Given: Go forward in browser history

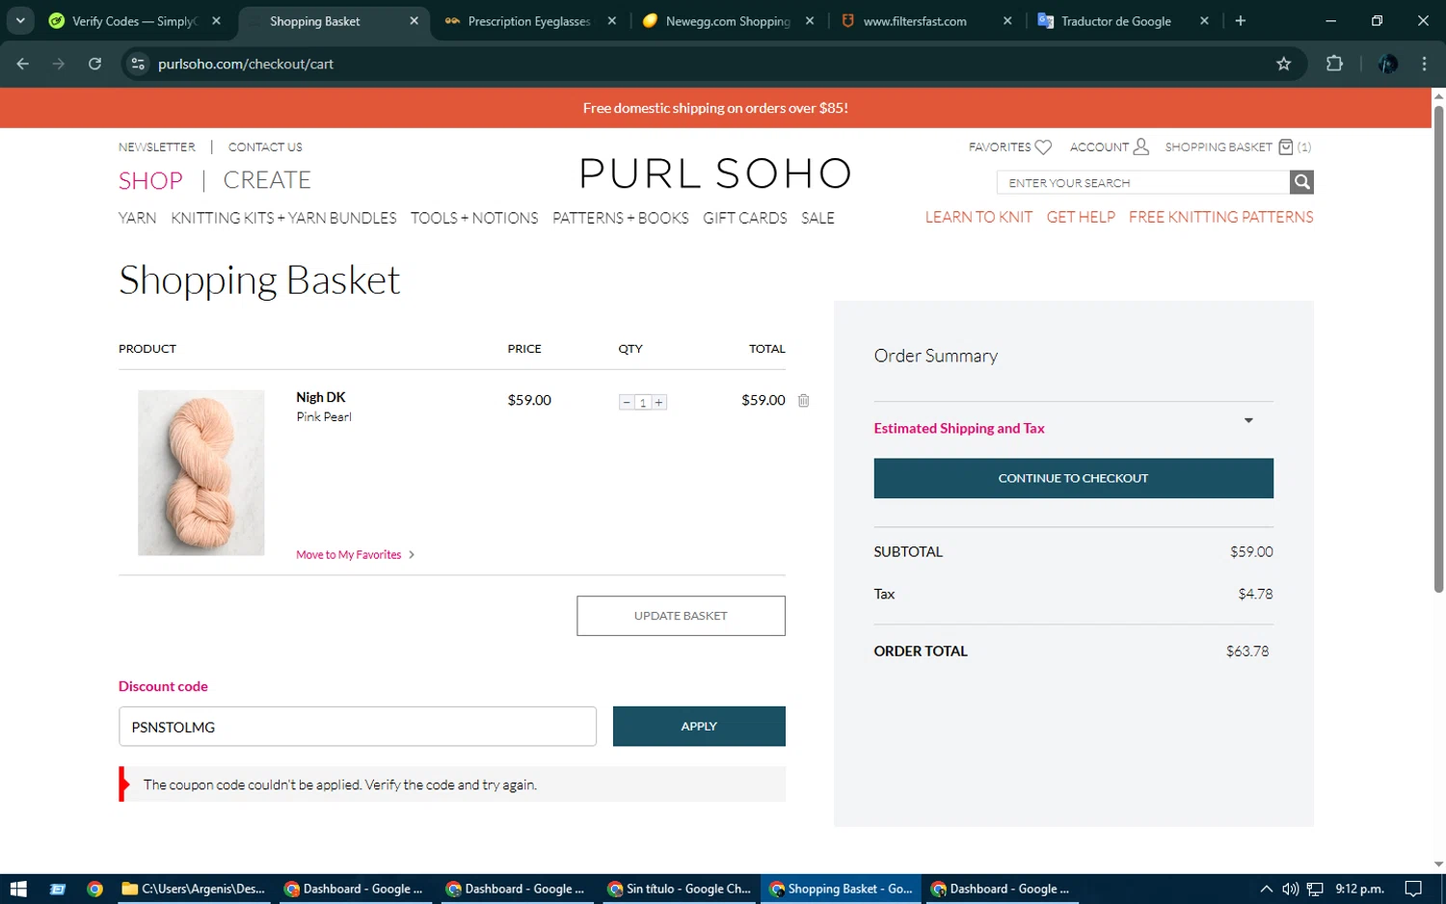Looking at the screenshot, I should pyautogui.click(x=59, y=64).
